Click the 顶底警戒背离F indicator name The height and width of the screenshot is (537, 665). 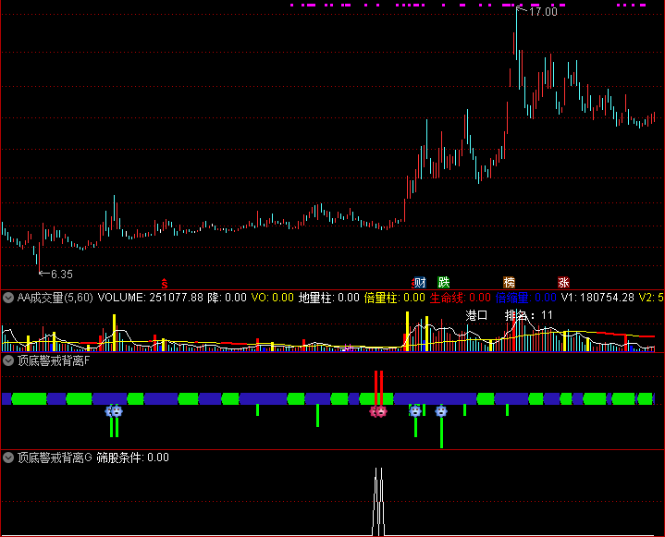tap(54, 360)
